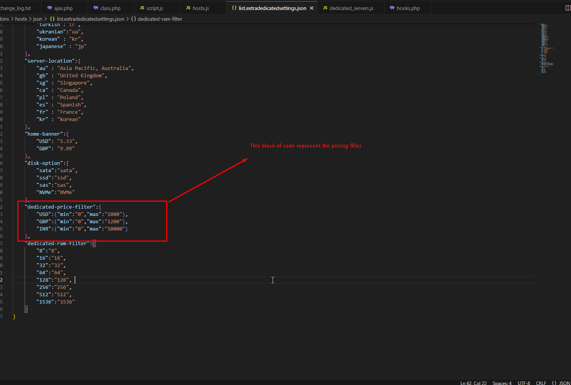Viewport: 571px width, 385px height.
Task: Open the change_log.txt tab
Action: point(15,8)
